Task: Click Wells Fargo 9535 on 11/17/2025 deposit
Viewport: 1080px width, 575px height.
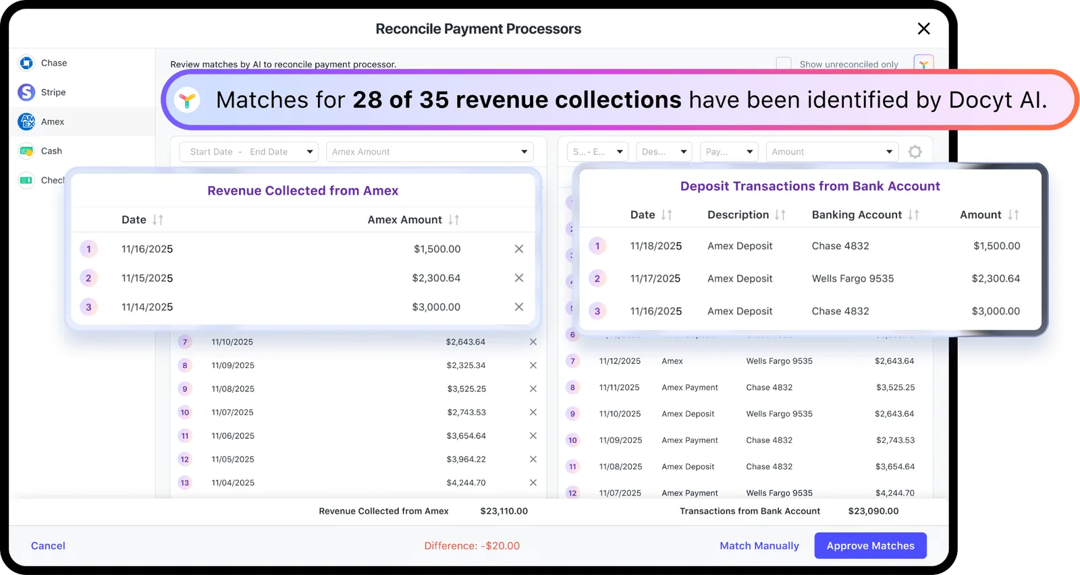Action: [x=853, y=278]
